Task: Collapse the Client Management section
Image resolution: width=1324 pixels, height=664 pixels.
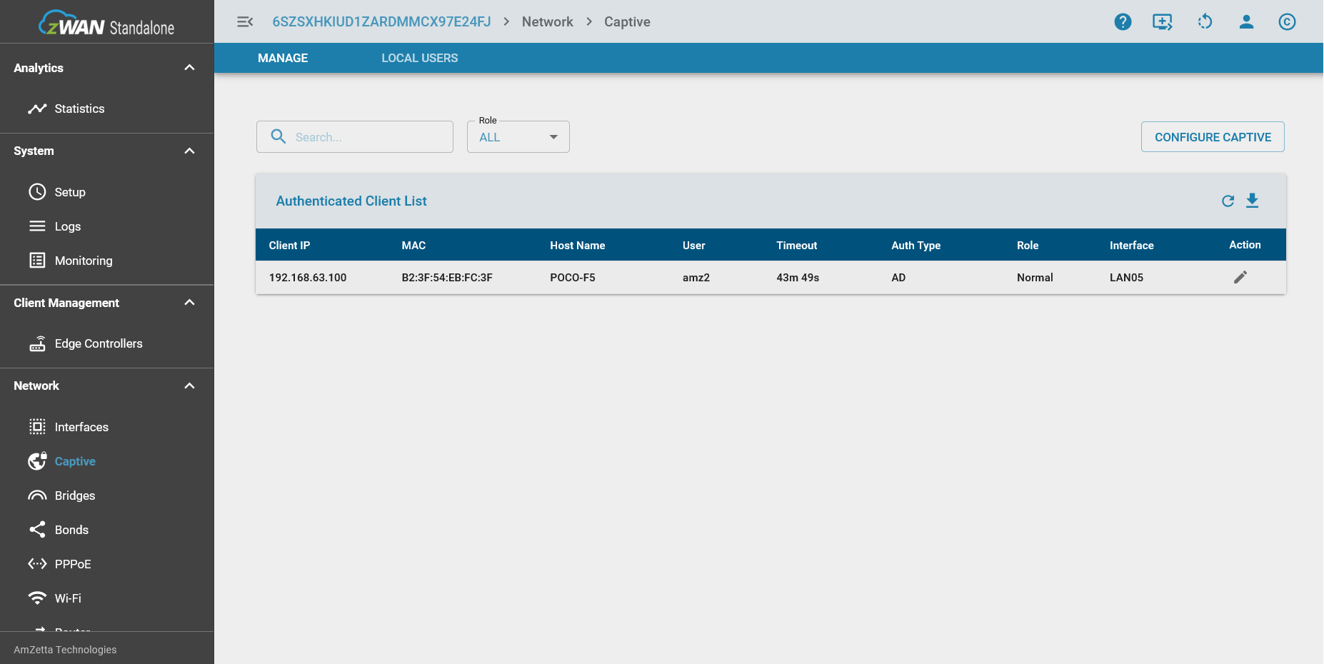Action: pos(189,303)
